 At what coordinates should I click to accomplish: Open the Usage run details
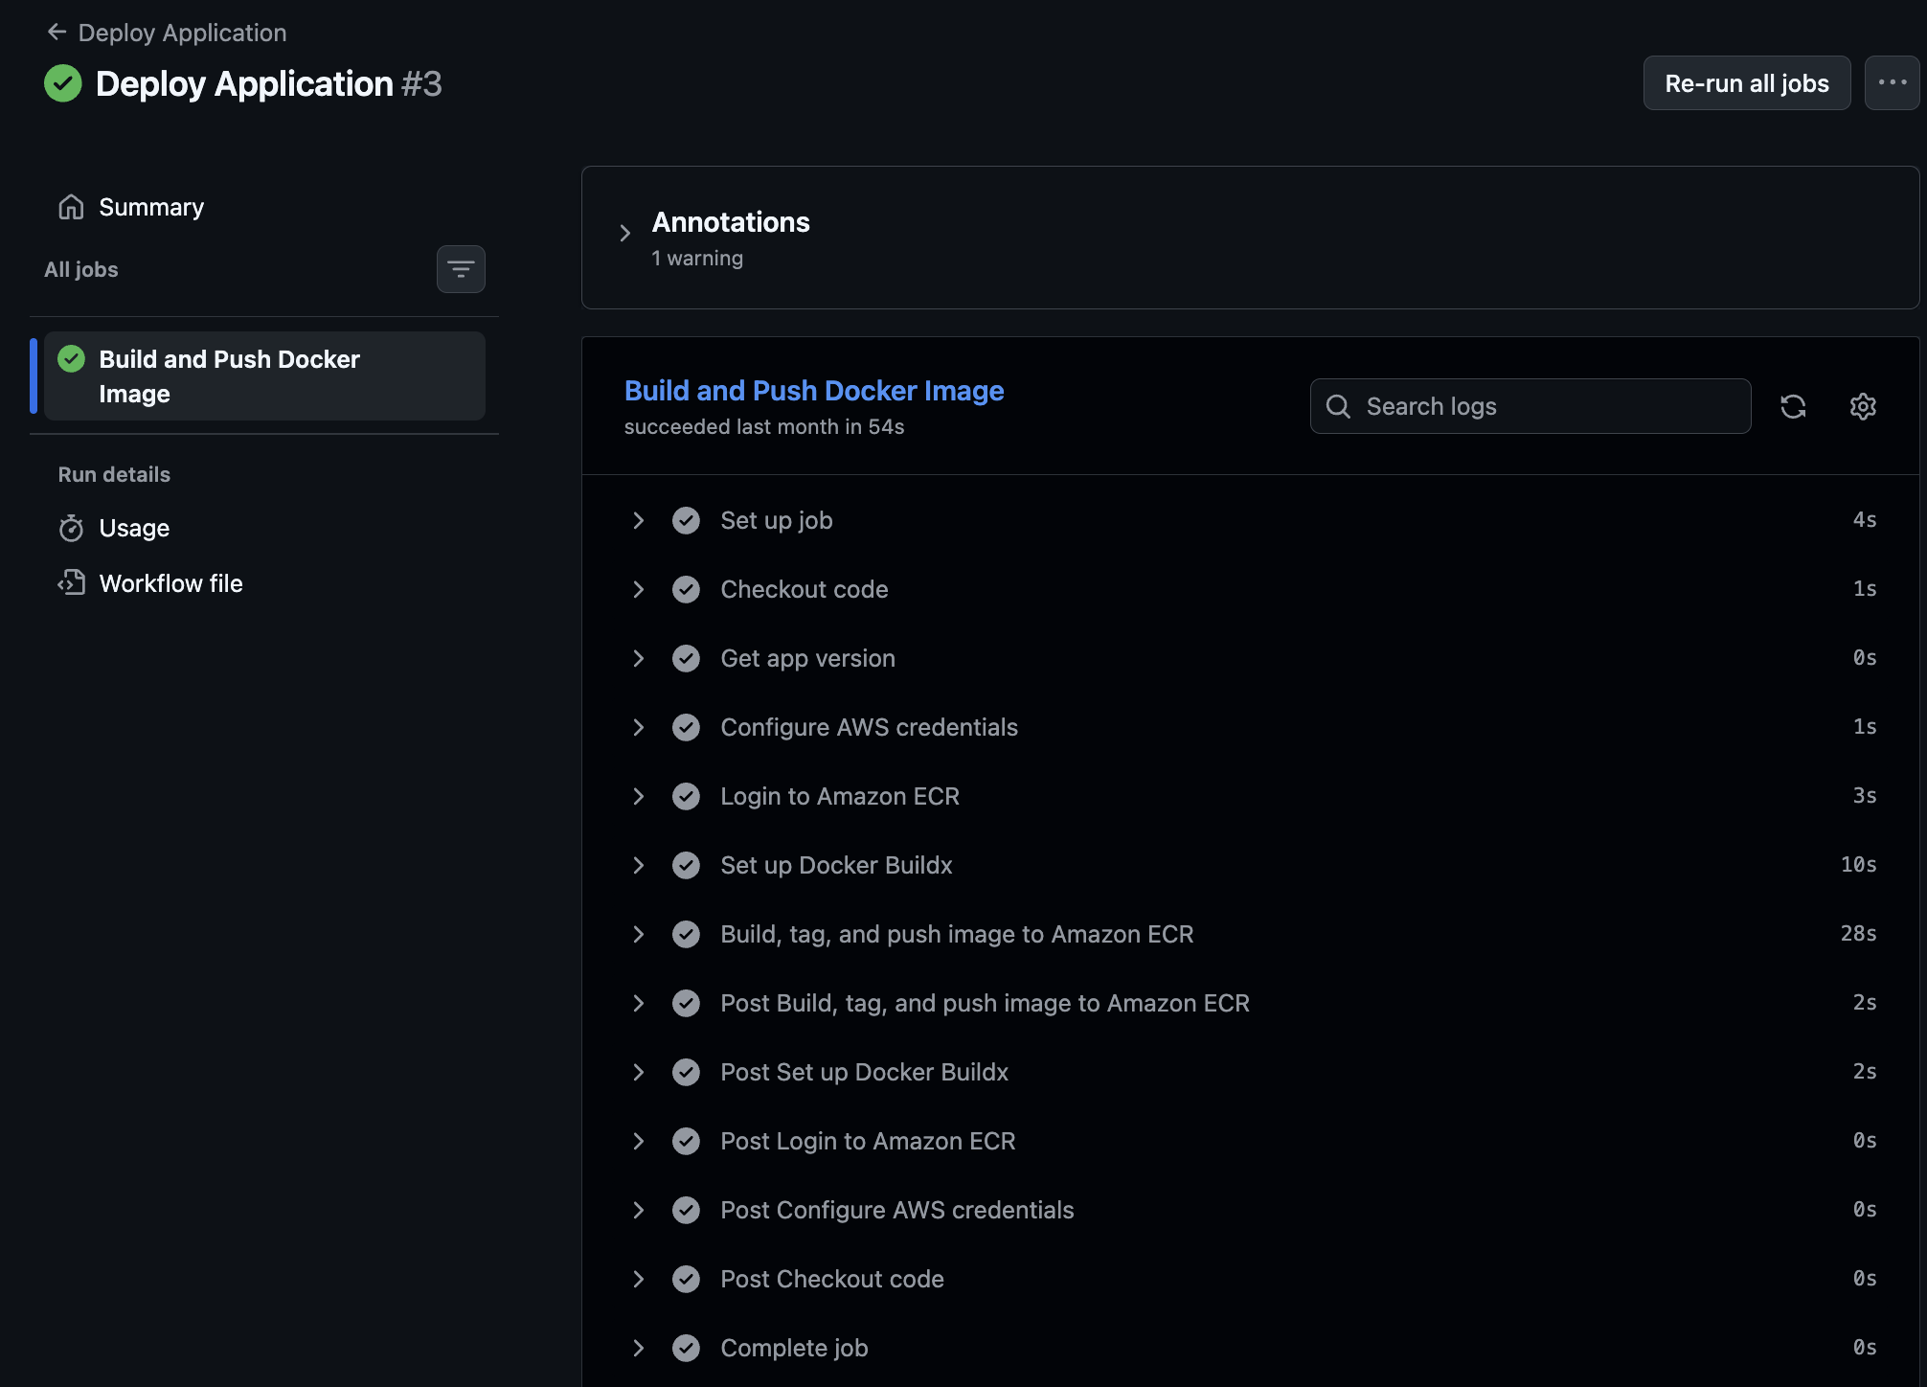tap(134, 529)
